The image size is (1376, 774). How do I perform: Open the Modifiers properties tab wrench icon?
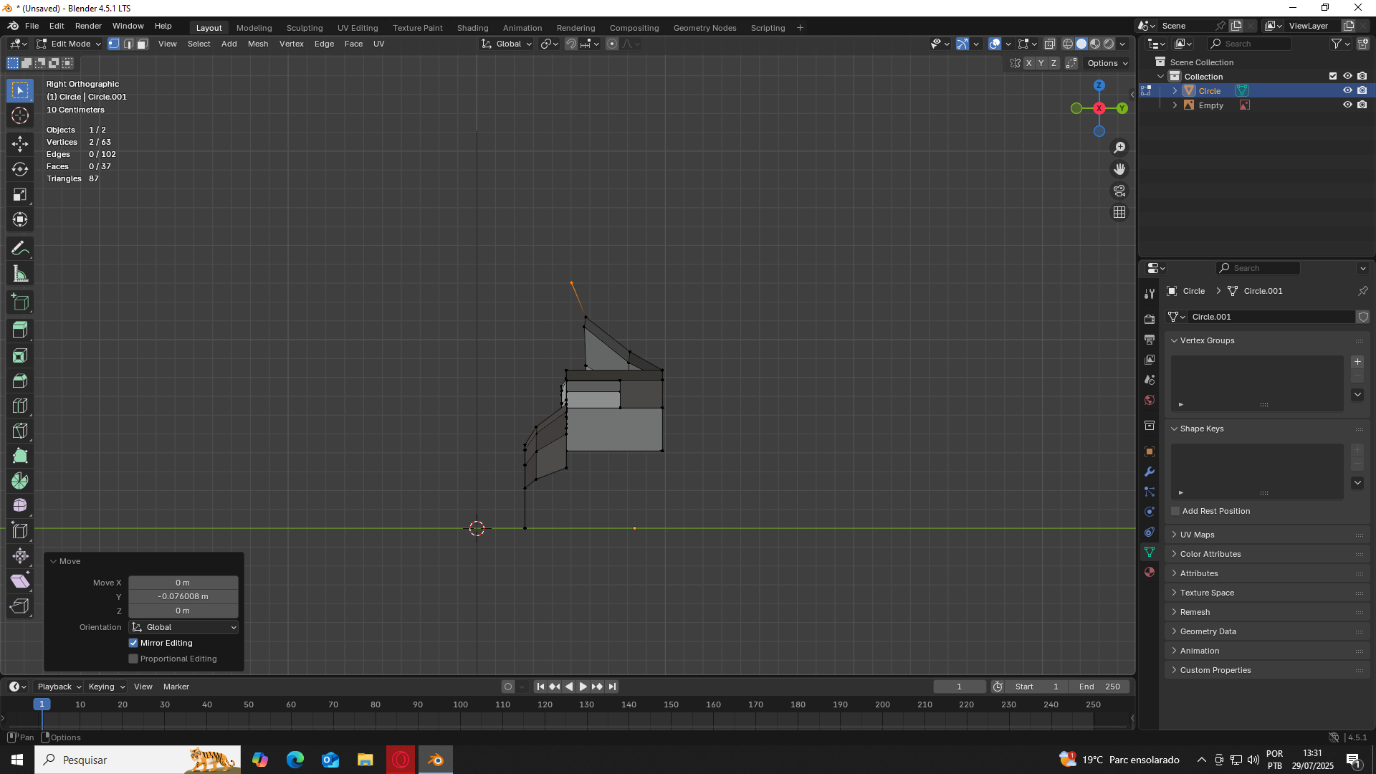tap(1150, 472)
